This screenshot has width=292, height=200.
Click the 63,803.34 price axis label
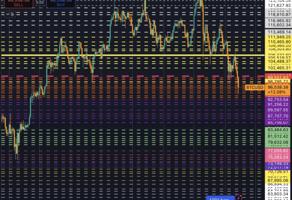pos(278,194)
